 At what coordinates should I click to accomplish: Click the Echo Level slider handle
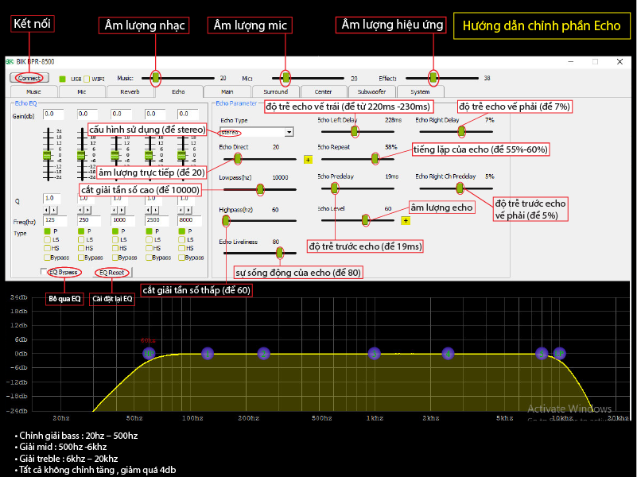pos(365,220)
